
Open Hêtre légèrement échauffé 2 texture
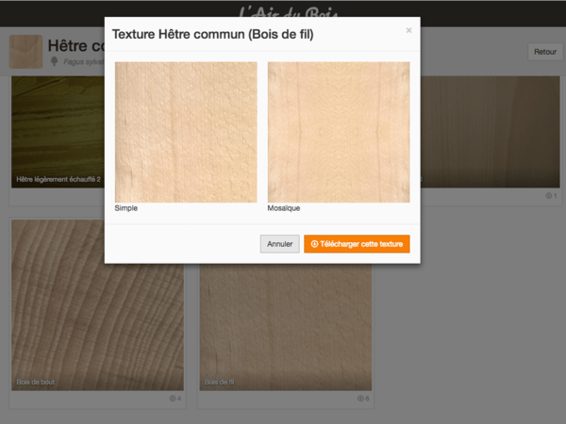tap(57, 141)
